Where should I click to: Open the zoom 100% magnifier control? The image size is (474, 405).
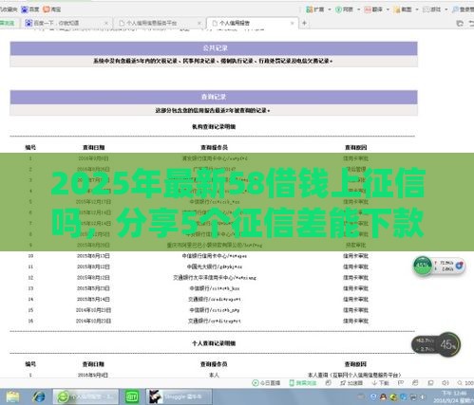(x=465, y=383)
